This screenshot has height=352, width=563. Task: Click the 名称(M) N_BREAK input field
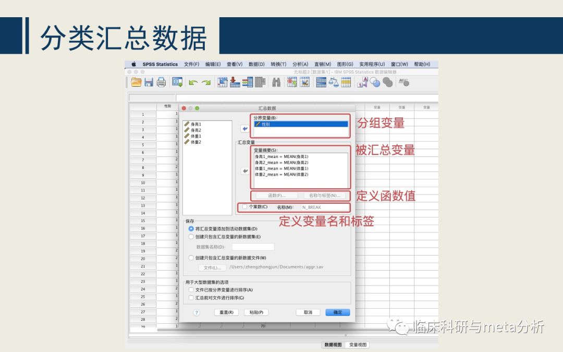[325, 207]
